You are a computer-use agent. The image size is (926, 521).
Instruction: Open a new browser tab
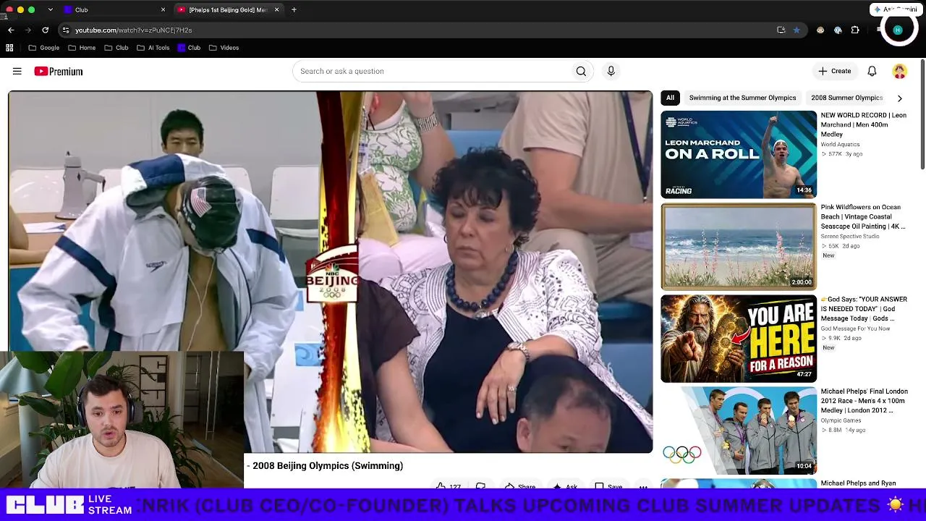point(294,9)
